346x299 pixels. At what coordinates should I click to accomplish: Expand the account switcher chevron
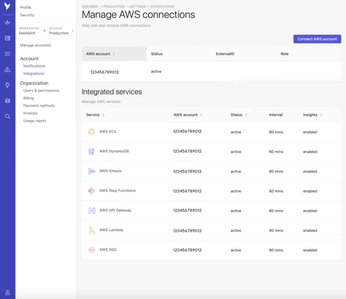click(73, 31)
